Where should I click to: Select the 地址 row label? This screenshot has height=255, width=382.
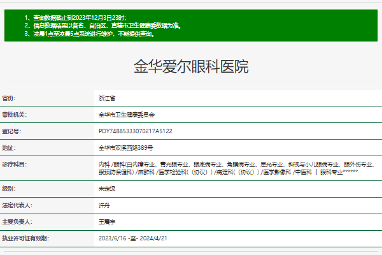(9, 148)
